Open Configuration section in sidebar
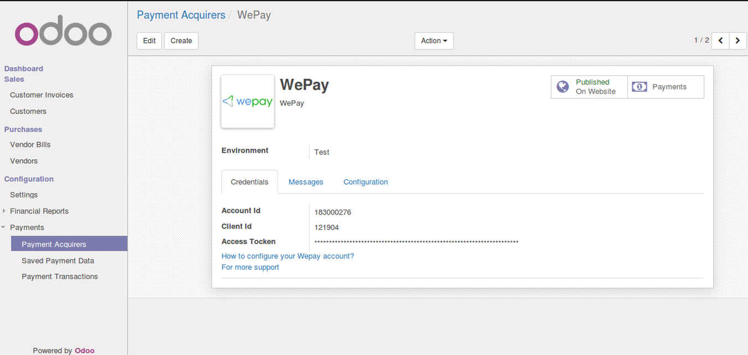This screenshot has width=748, height=355. pyautogui.click(x=29, y=179)
